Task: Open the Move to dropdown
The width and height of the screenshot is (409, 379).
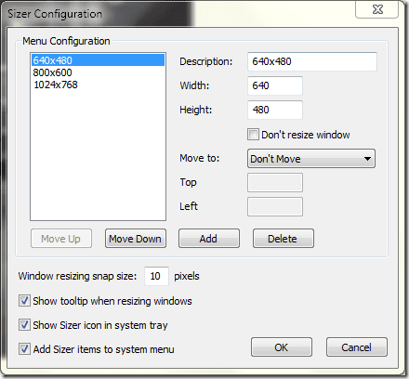Action: pos(311,159)
